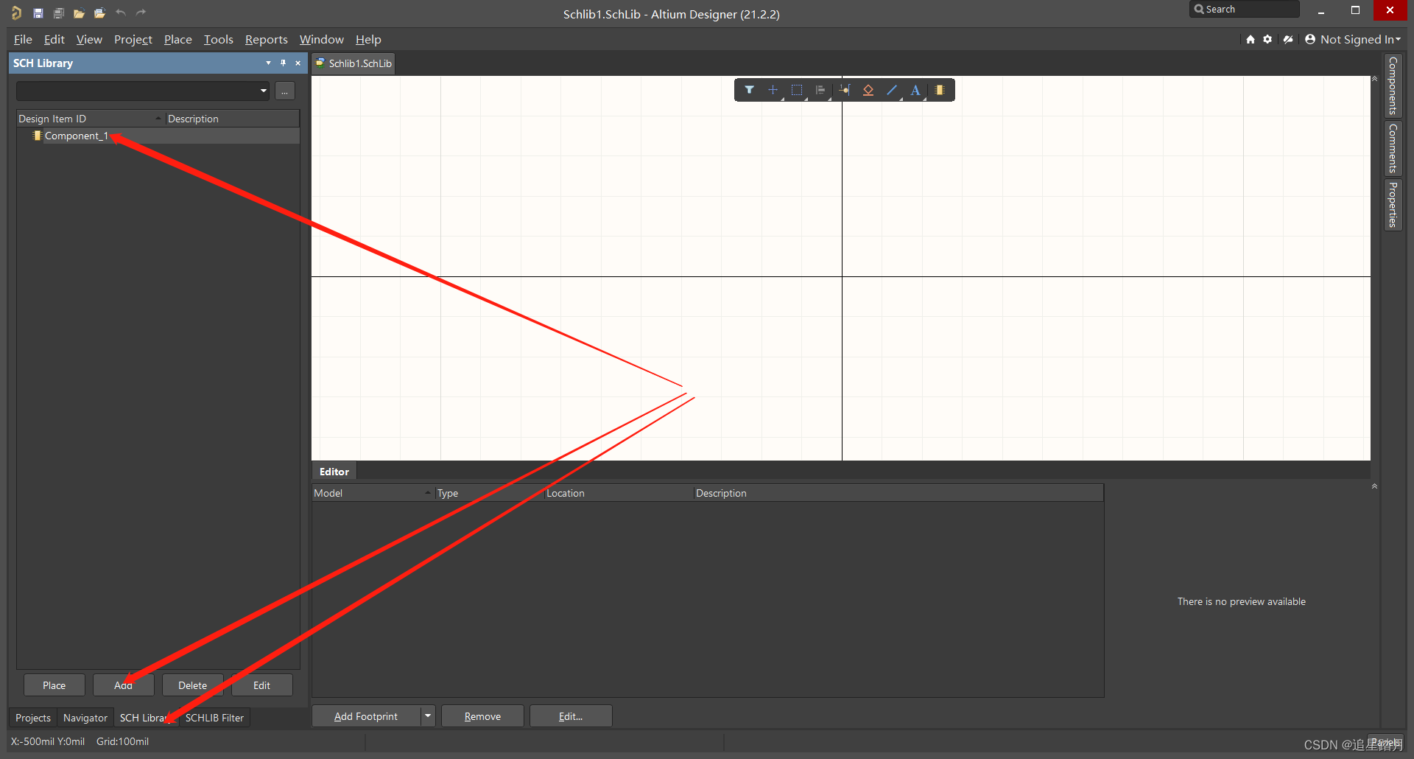Select the selection filter funnel icon
The height and width of the screenshot is (759, 1414).
[x=749, y=90]
